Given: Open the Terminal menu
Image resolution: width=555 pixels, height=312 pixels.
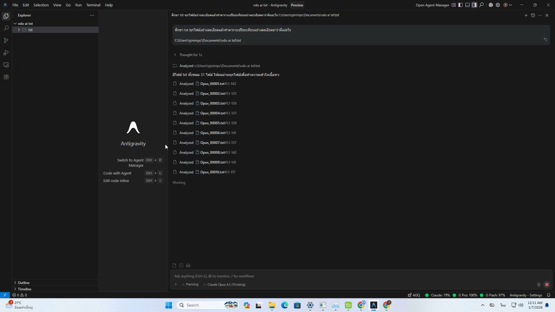Looking at the screenshot, I should [x=93, y=5].
